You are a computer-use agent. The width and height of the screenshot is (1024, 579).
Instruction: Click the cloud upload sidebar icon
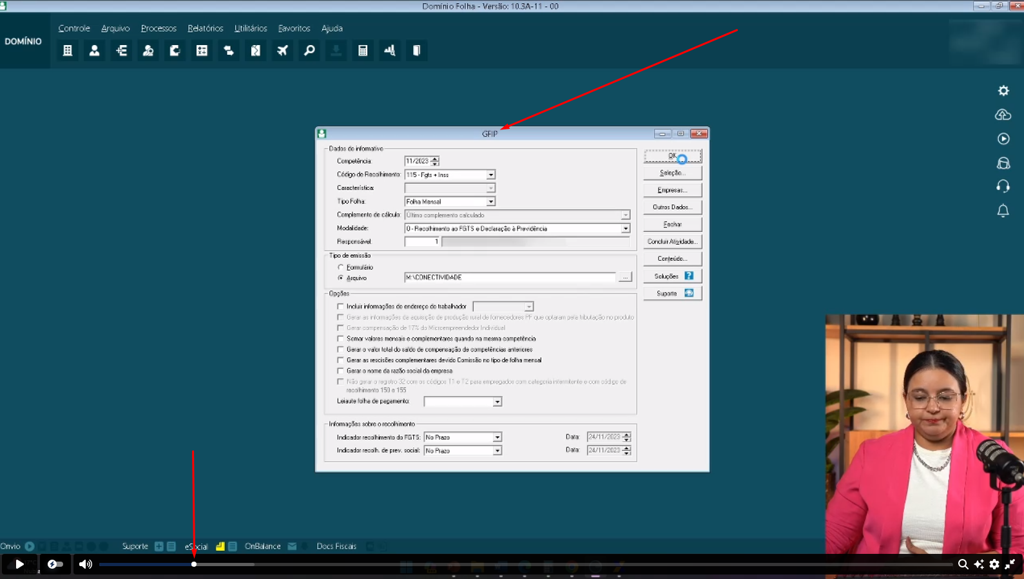pos(1003,115)
